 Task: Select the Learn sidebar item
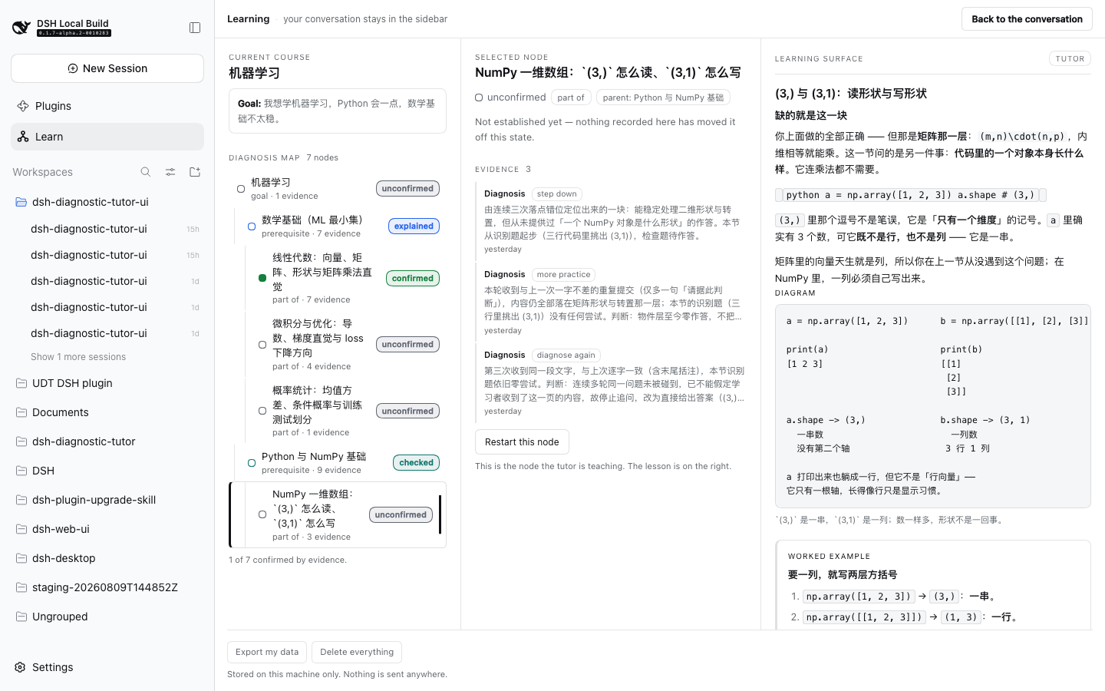tap(107, 137)
